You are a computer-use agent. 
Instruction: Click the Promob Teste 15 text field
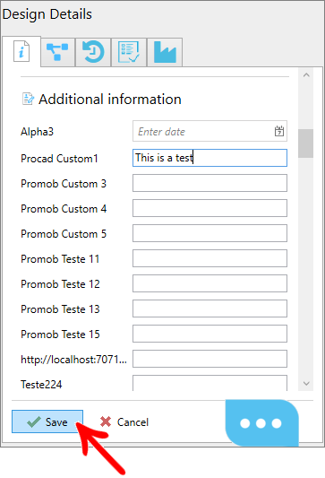click(210, 334)
